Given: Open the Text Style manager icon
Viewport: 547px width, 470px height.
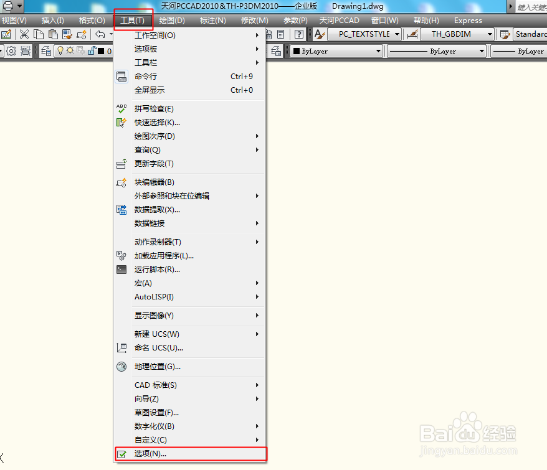Looking at the screenshot, I should [319, 34].
